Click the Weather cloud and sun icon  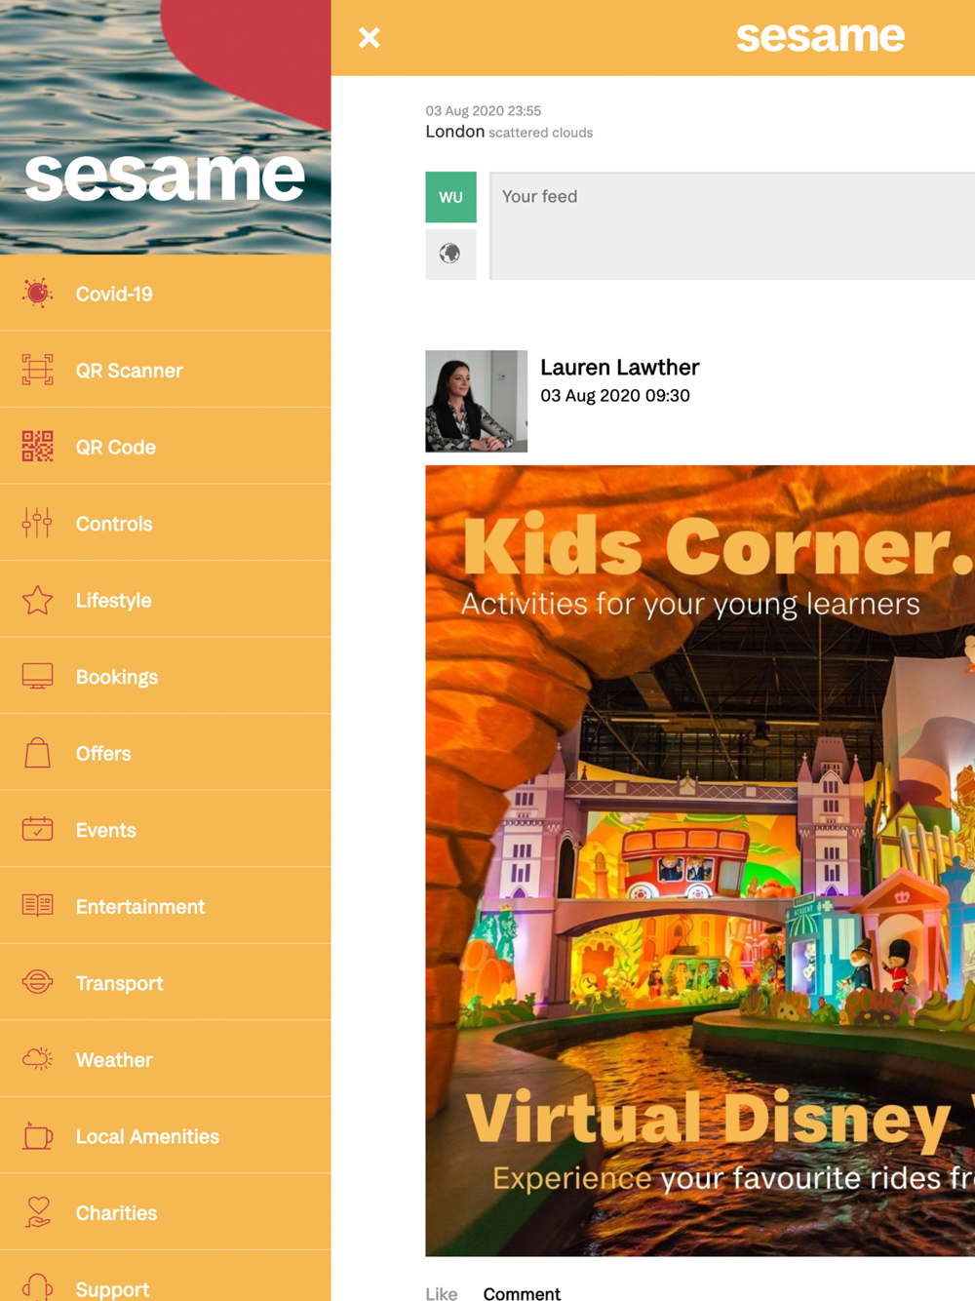(37, 1059)
